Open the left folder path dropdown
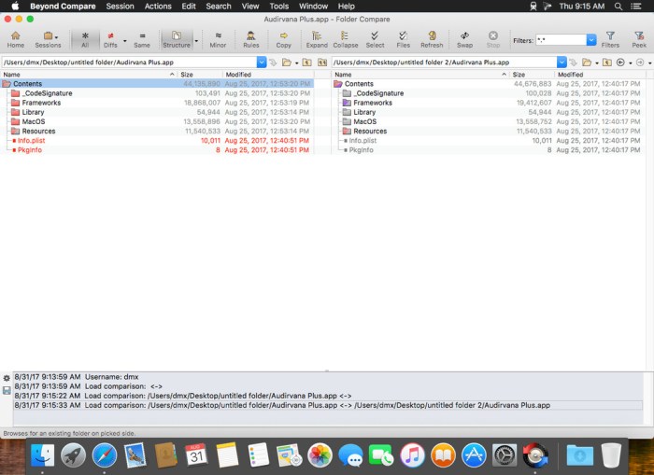 click(x=262, y=63)
